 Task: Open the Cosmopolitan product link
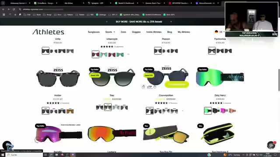(x=166, y=96)
